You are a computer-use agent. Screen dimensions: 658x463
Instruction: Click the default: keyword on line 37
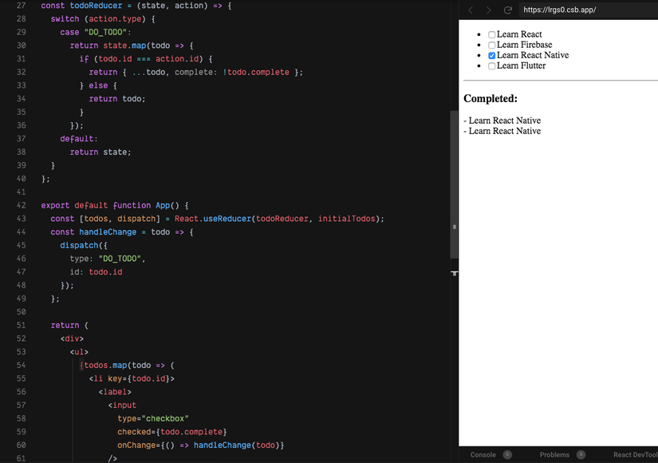[x=78, y=139]
